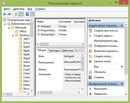The image size is (130, 103).
Task: Open the Вид menu in menu bar
Action: point(30,9)
